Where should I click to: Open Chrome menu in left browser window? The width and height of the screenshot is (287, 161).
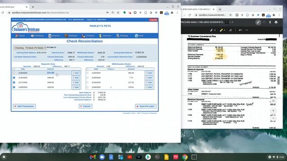[x=177, y=13]
